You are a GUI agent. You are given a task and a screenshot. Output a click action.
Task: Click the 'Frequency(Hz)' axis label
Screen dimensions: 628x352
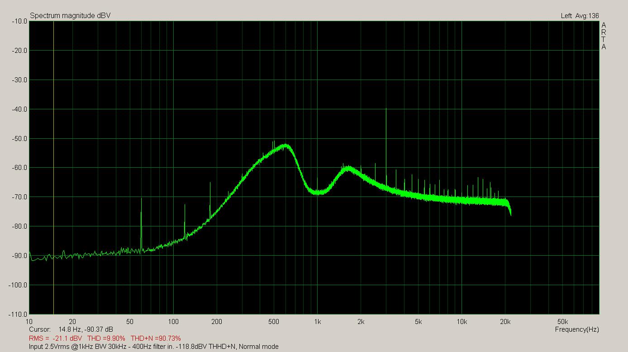pos(577,329)
